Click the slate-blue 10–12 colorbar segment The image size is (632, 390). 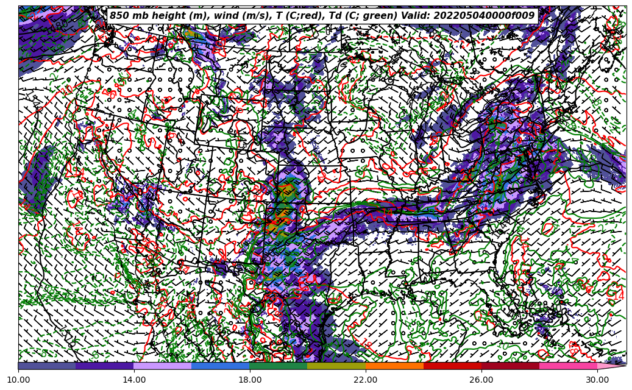coord(47,366)
